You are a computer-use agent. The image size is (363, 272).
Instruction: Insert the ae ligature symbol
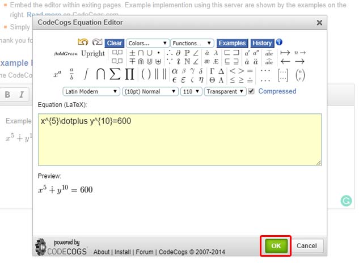pos(207,62)
